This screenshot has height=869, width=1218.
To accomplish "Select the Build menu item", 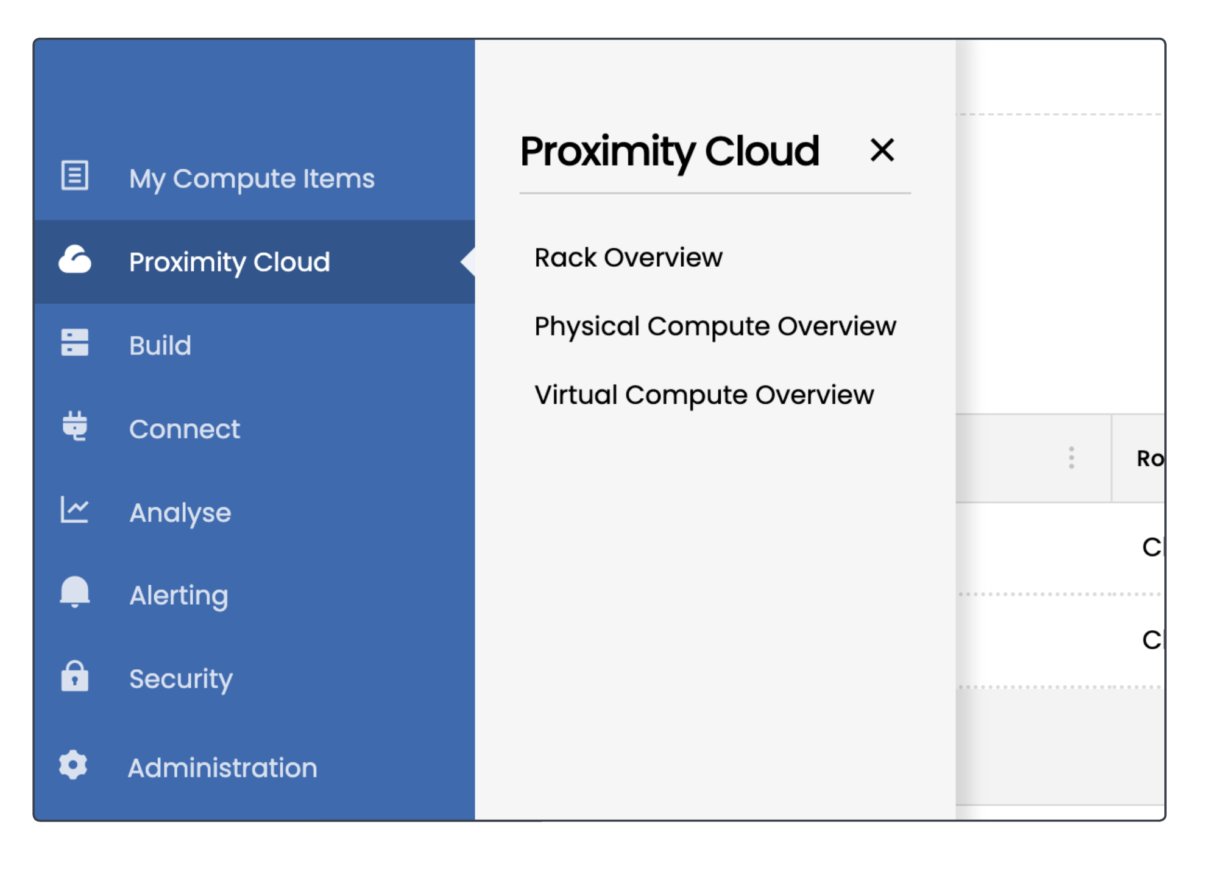I will (160, 345).
